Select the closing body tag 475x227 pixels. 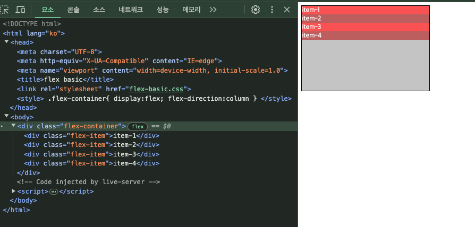coord(23,200)
